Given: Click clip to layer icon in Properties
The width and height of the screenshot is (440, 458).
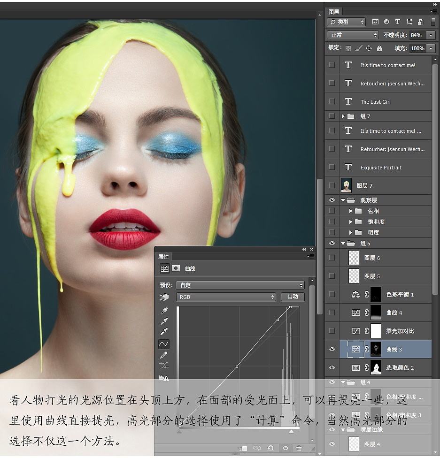Looking at the screenshot, I should point(243,448).
